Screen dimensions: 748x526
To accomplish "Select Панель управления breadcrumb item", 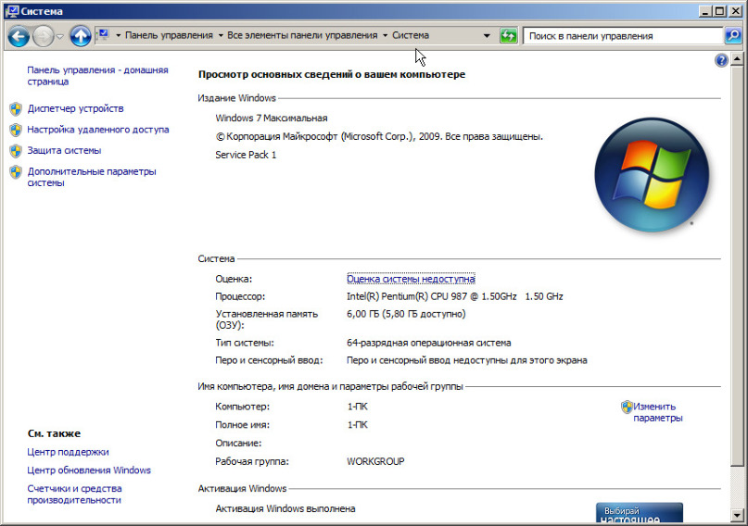I will click(x=169, y=36).
